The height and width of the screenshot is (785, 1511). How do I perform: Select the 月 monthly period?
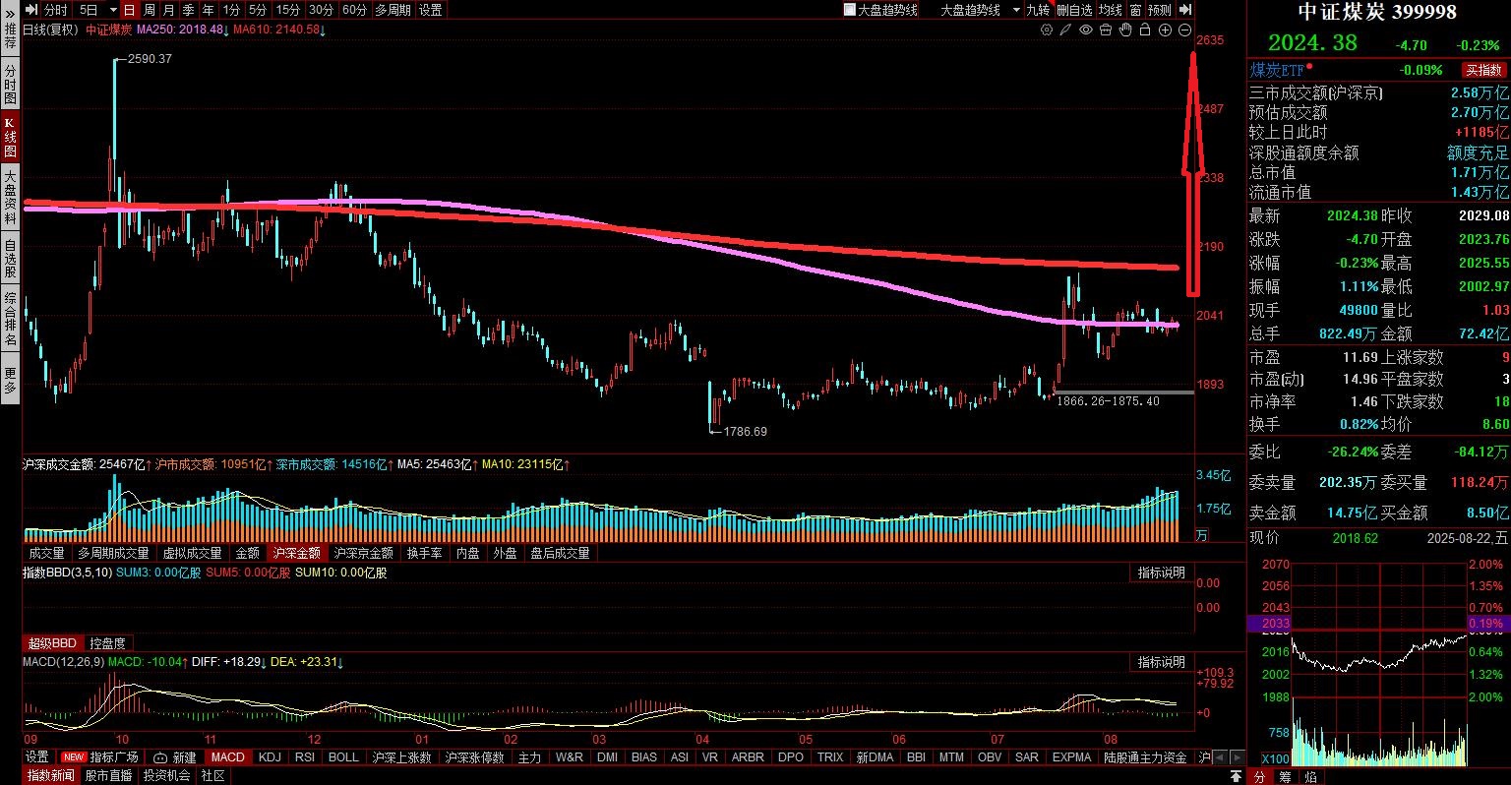(168, 10)
